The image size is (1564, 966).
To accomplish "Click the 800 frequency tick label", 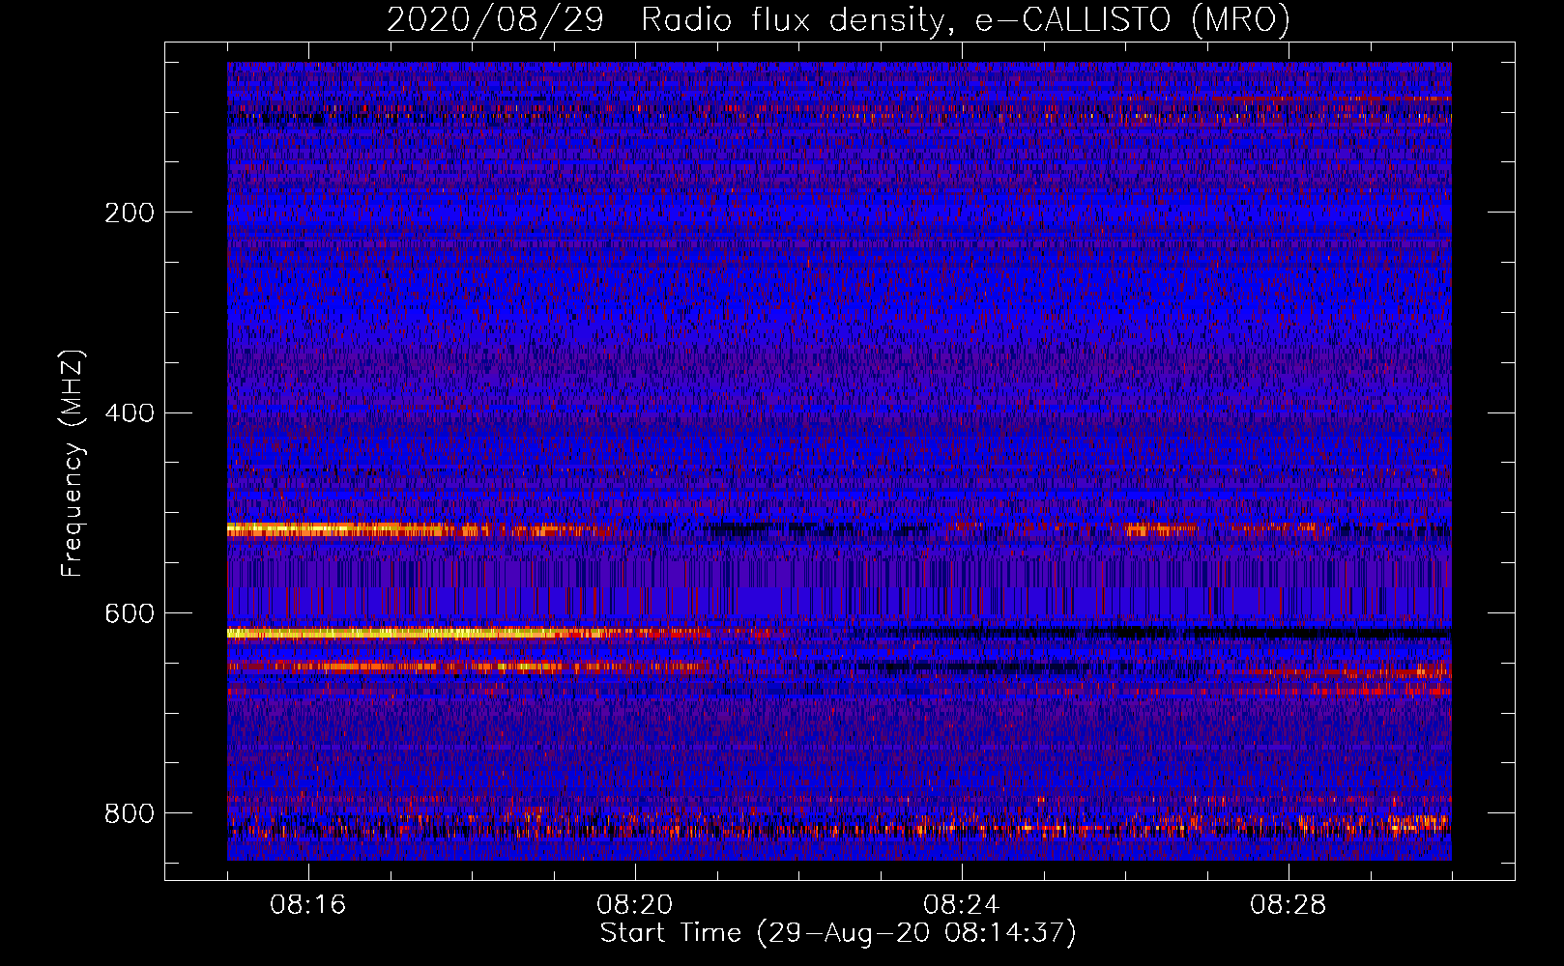I will pos(130,813).
